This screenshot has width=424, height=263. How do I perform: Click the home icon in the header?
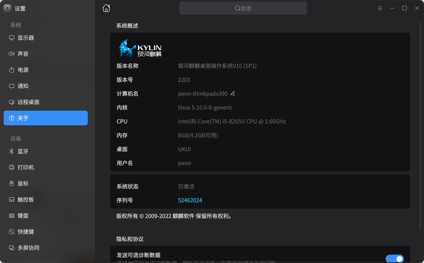(106, 8)
